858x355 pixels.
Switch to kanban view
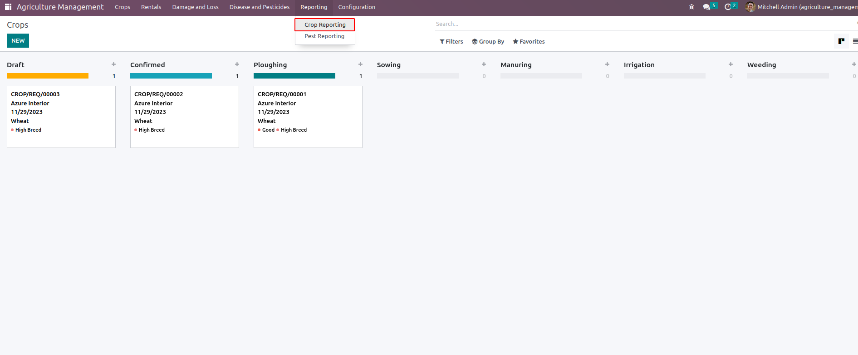pos(841,41)
